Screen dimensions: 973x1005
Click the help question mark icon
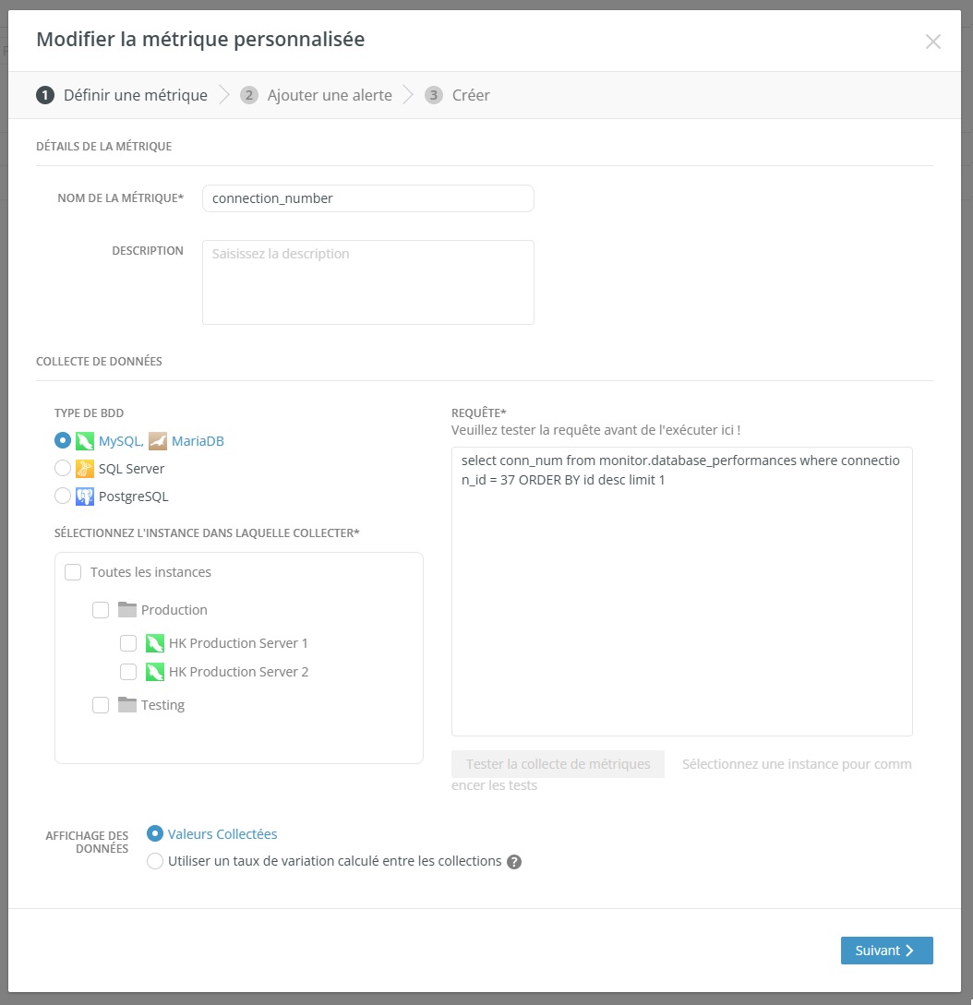(515, 862)
